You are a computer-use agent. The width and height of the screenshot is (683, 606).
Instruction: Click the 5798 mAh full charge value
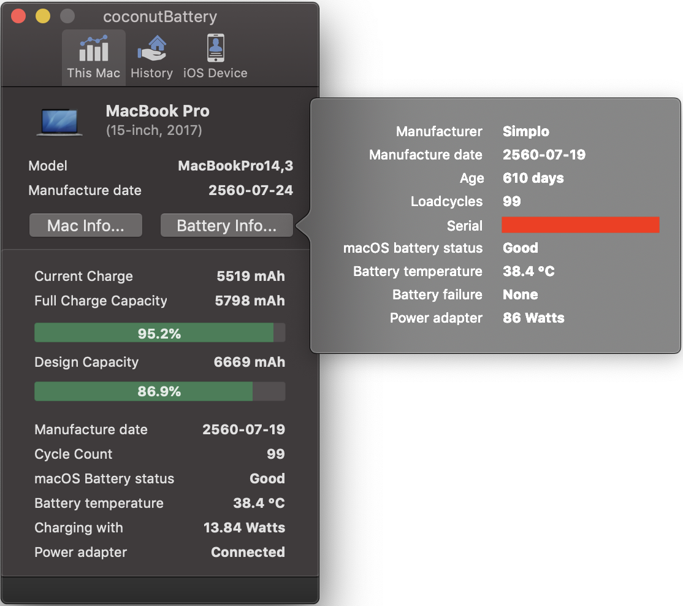click(250, 301)
